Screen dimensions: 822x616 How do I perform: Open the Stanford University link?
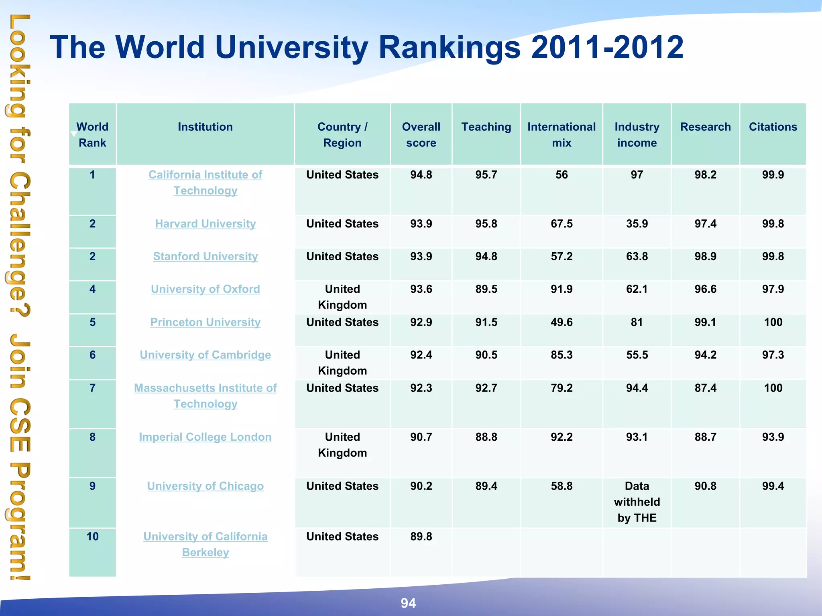[x=205, y=257]
